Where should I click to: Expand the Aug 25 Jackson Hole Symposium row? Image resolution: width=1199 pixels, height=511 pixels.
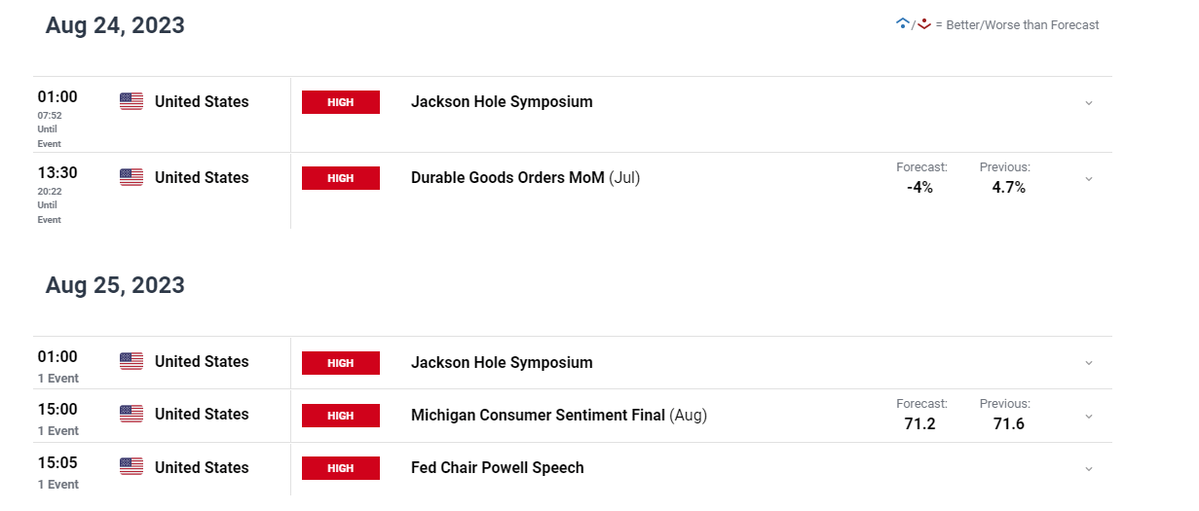(x=1089, y=363)
